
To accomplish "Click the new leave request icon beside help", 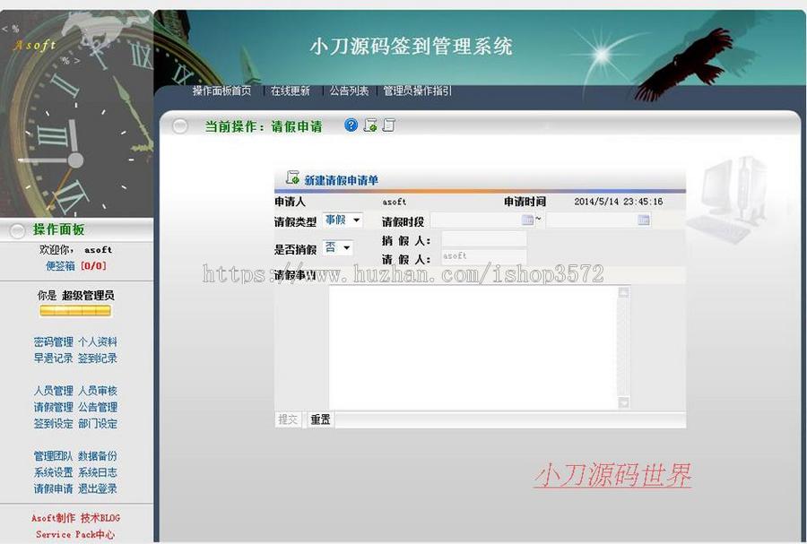I will point(370,125).
